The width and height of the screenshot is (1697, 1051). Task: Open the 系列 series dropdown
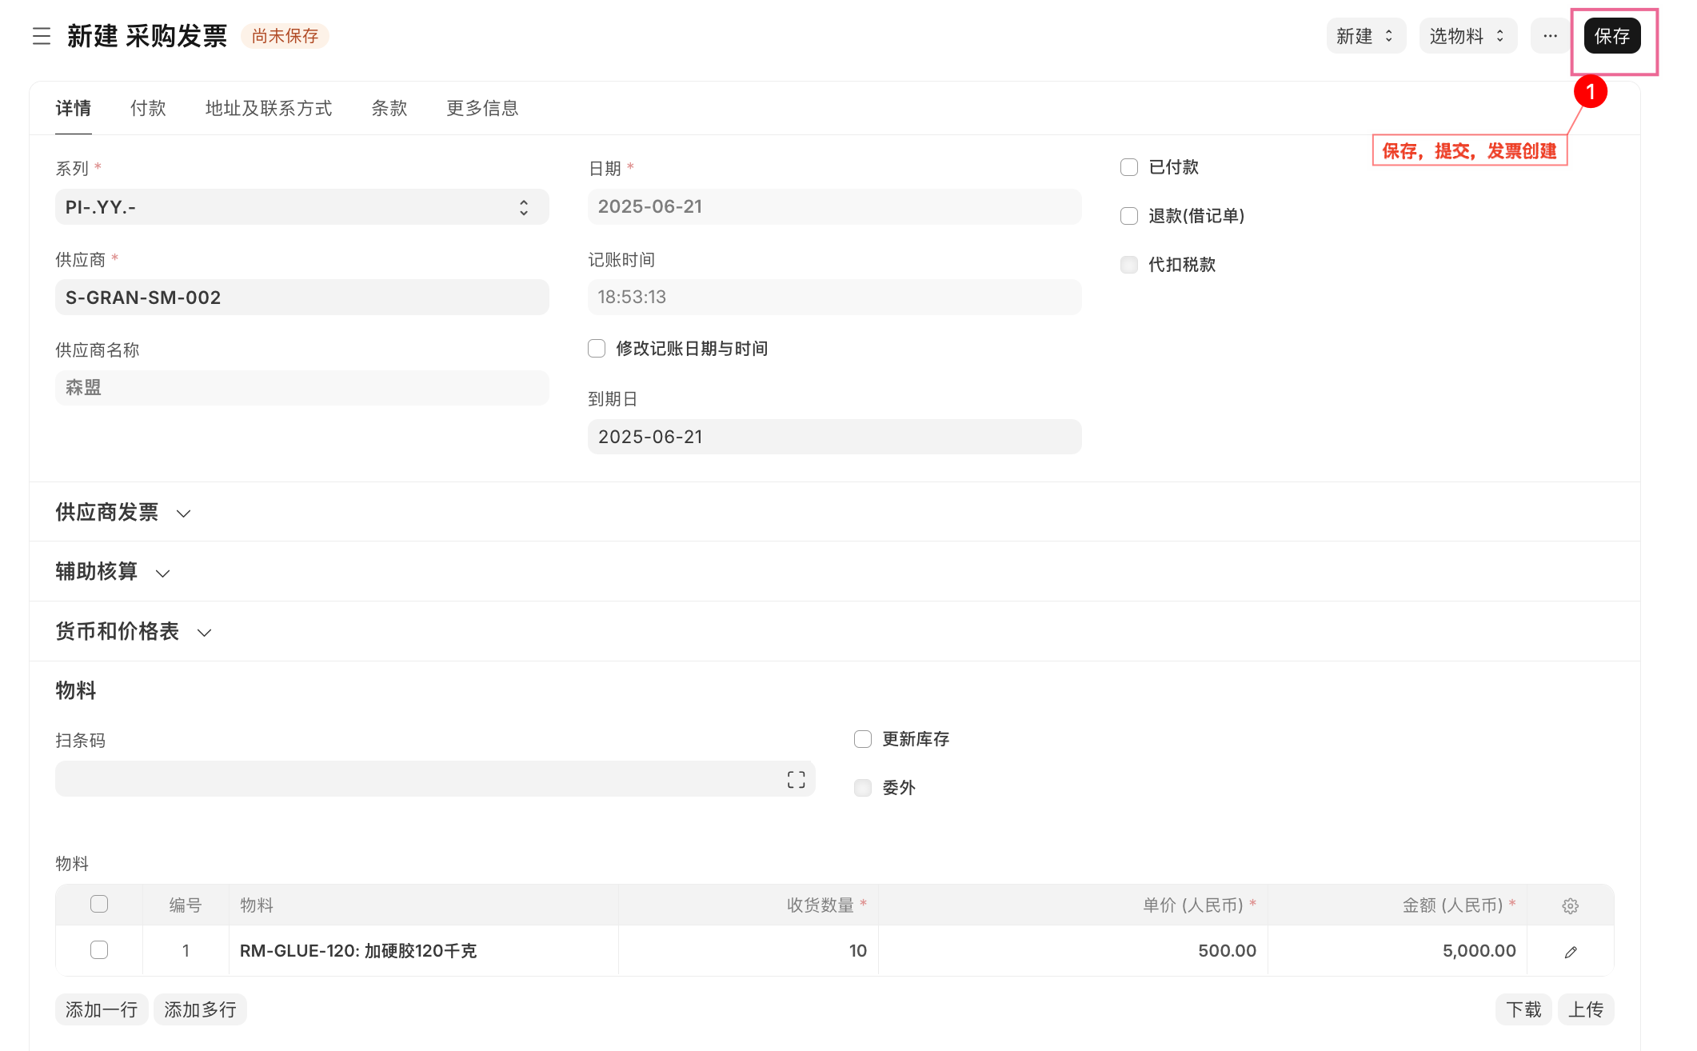coord(524,206)
